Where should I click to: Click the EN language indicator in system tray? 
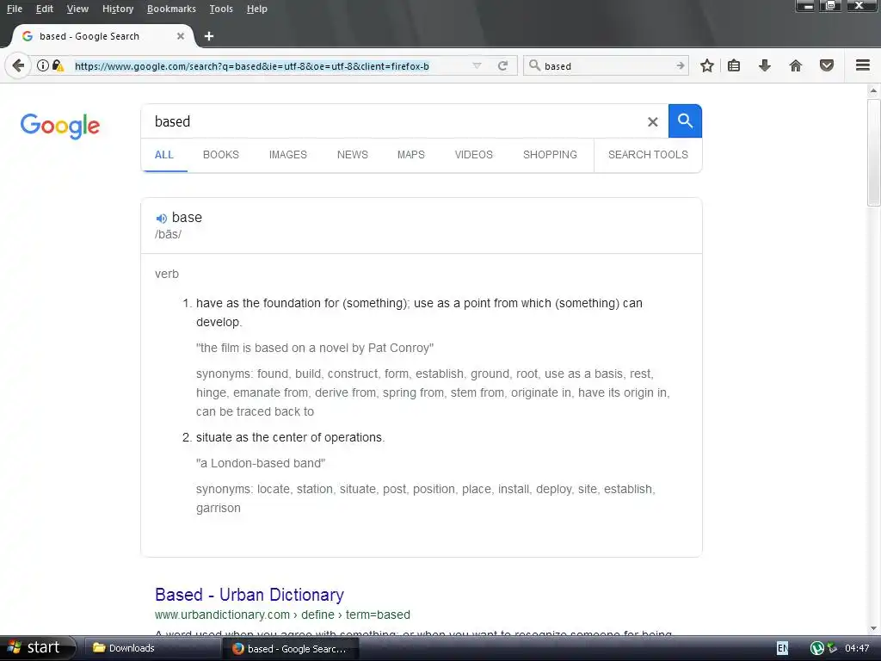(x=782, y=649)
